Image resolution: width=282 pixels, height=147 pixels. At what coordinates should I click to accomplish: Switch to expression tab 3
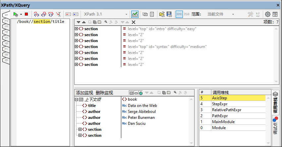point(6,26)
